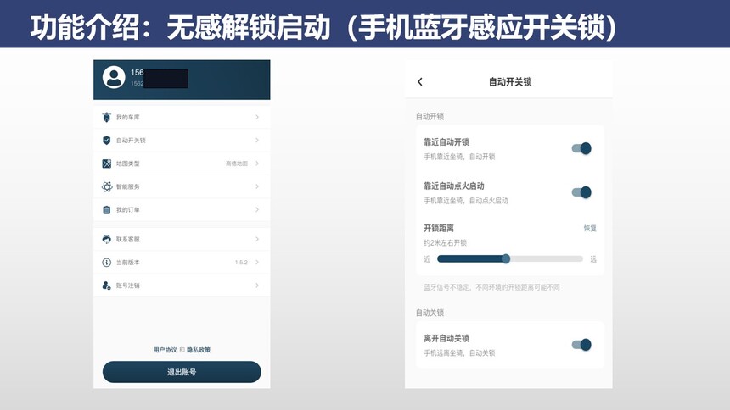Screen dimensions: 730x410
Task: Open the 用户协议 link
Action: click(x=165, y=350)
